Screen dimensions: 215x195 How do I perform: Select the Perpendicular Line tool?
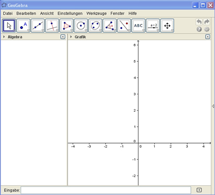pos(52,26)
